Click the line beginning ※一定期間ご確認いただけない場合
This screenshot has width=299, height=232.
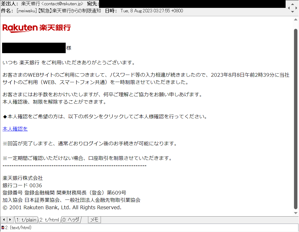(x=87, y=158)
